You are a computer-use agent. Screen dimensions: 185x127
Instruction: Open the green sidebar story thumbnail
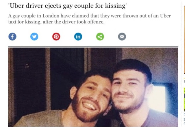click(184, 99)
